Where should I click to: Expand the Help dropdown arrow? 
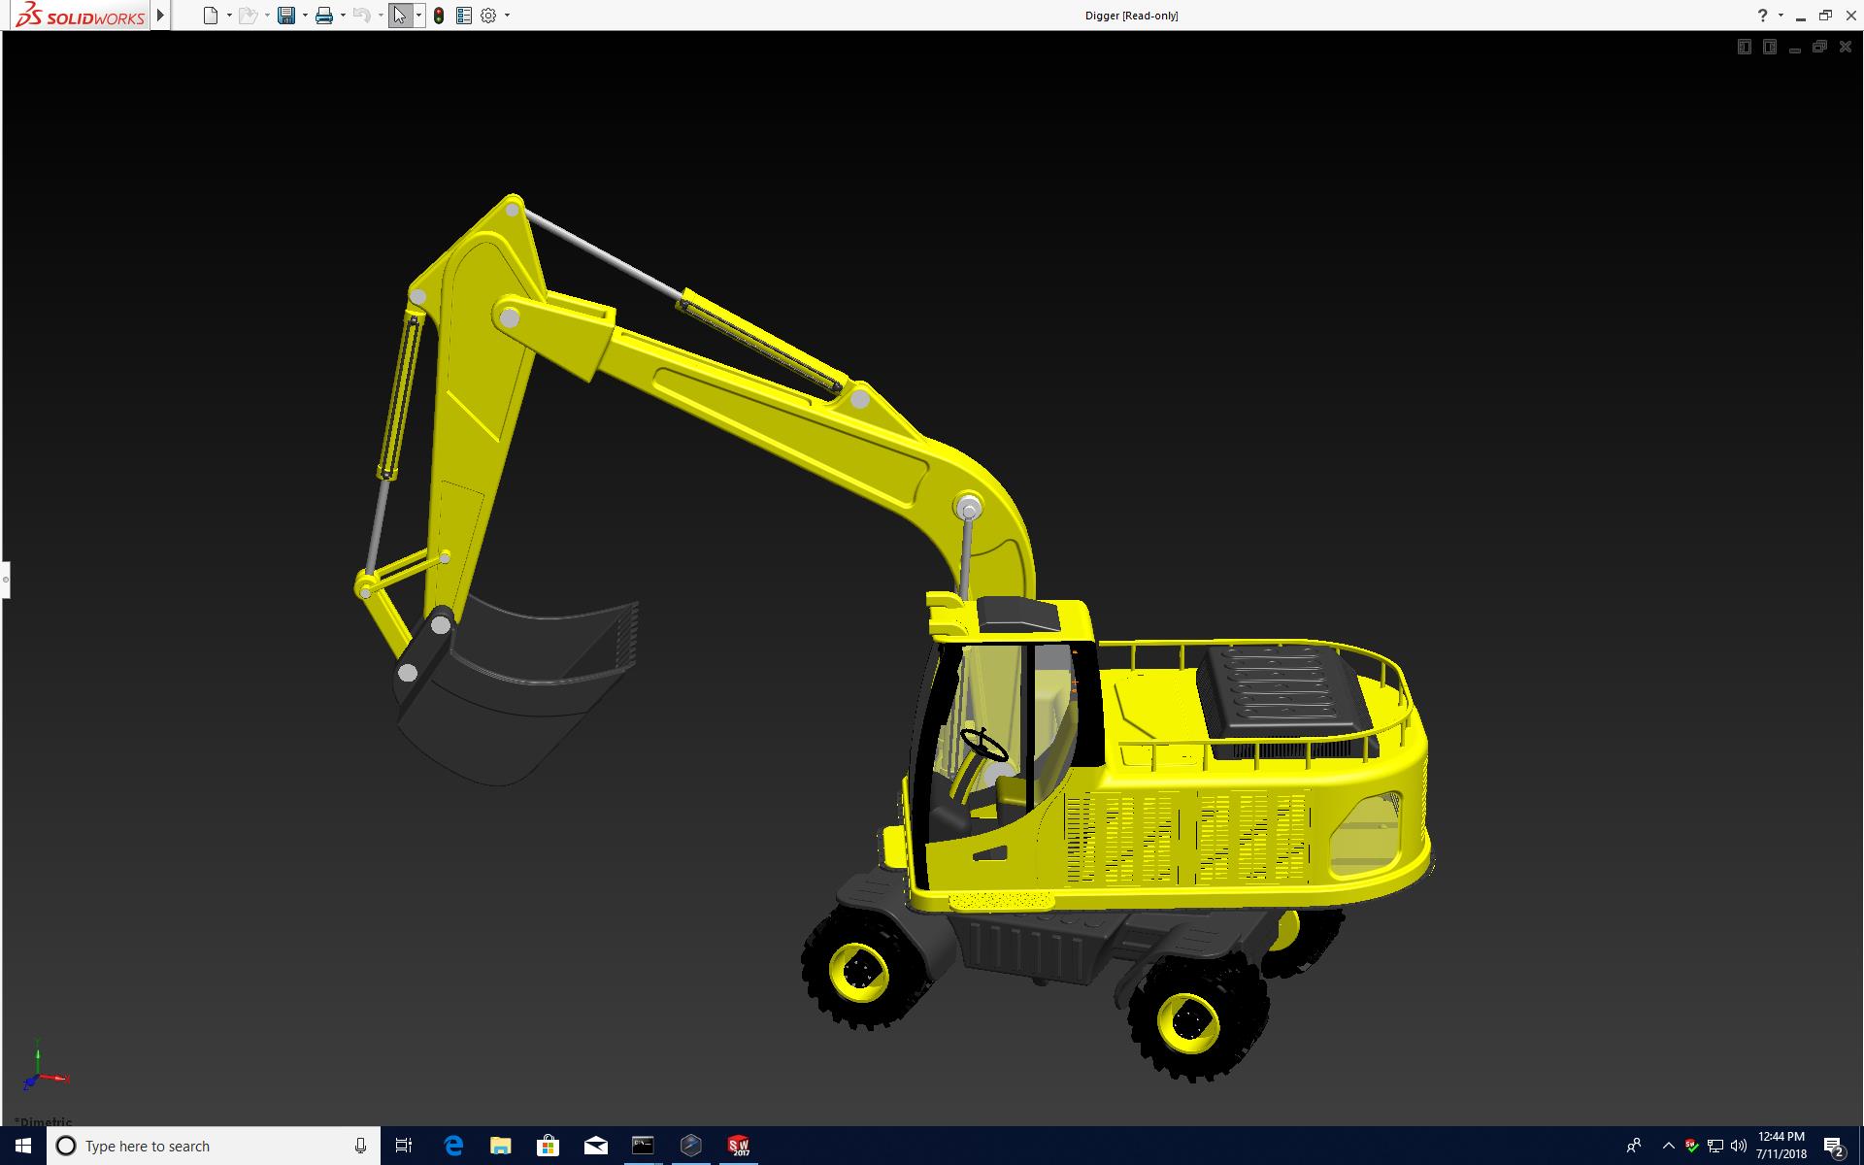(x=1781, y=16)
